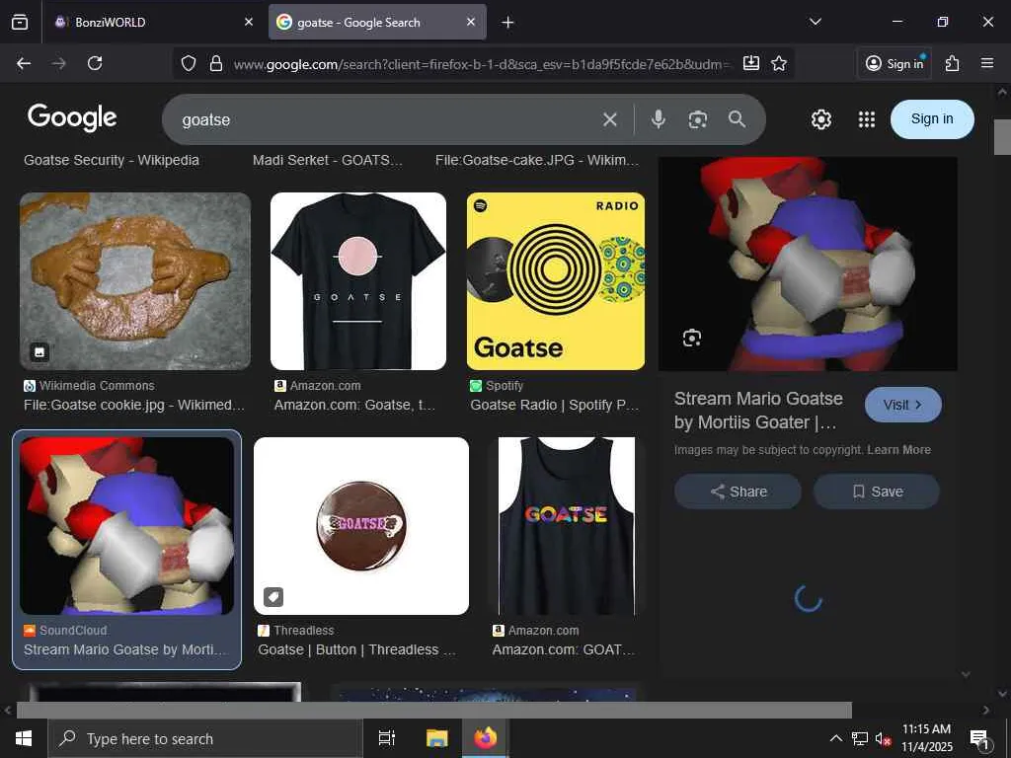The image size is (1011, 758).
Task: Select the goatse - Google Search tab
Action: coord(377,22)
